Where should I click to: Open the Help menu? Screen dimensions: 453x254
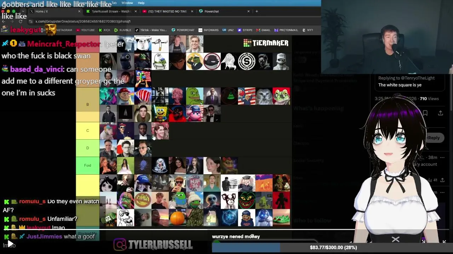141,3
